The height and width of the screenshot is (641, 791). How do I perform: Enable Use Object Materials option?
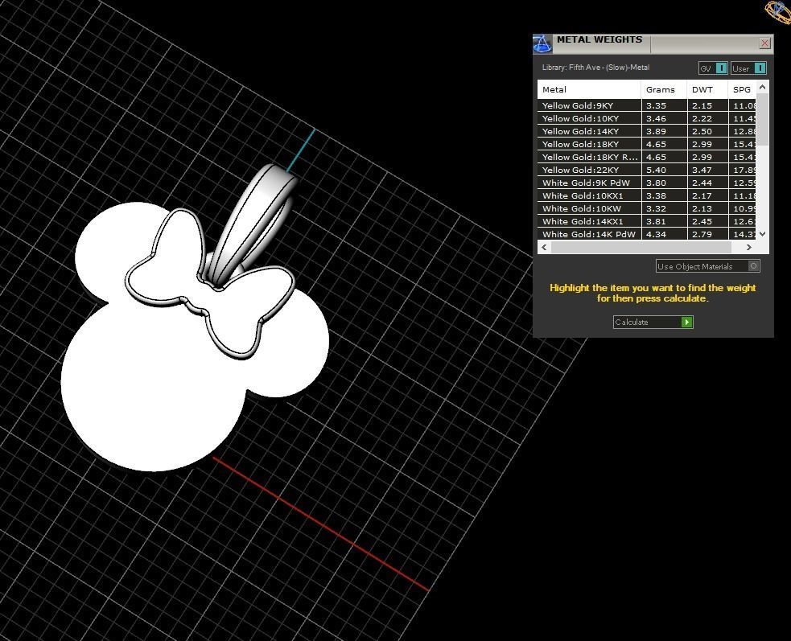click(x=708, y=266)
